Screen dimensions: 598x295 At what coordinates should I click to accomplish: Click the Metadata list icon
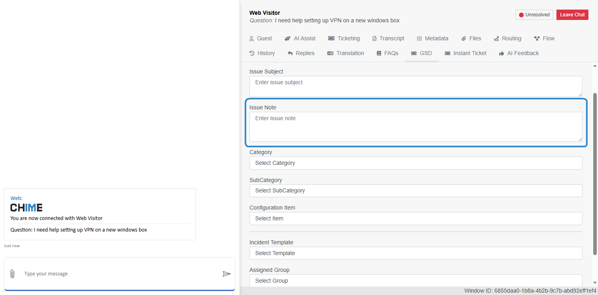pos(419,39)
